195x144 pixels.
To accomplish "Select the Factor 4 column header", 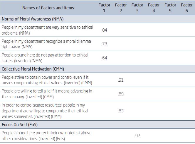I will coord(154,8).
